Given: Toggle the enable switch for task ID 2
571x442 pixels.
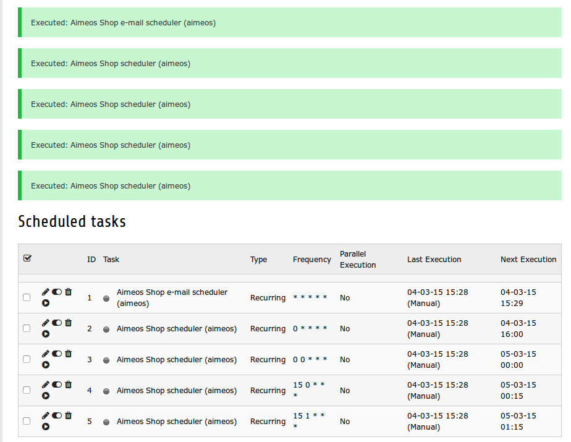Looking at the screenshot, I should pyautogui.click(x=57, y=323).
